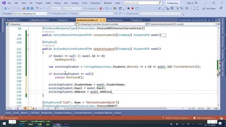Viewport: 226px width, 127px height.
Task: Open the File menu
Action: 9,3
